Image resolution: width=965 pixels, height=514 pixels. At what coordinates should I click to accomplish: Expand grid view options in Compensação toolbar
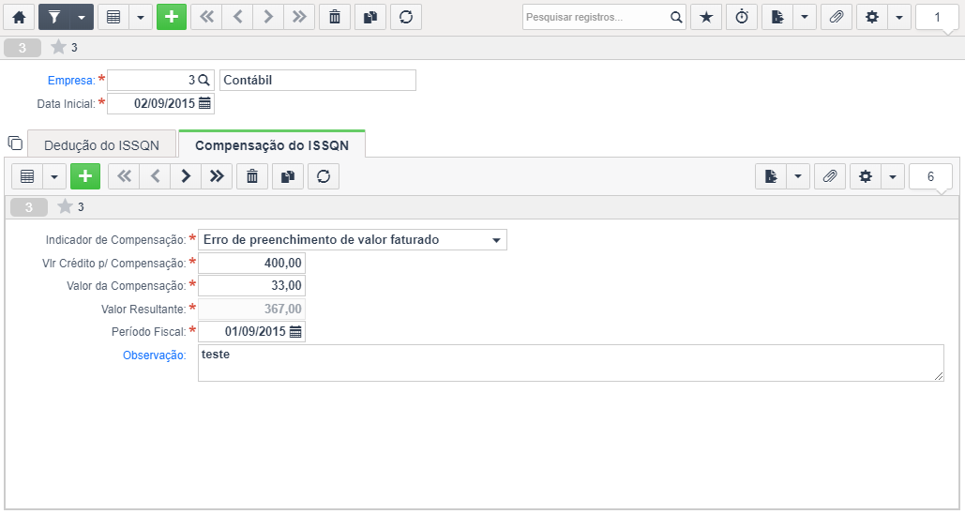click(x=54, y=176)
